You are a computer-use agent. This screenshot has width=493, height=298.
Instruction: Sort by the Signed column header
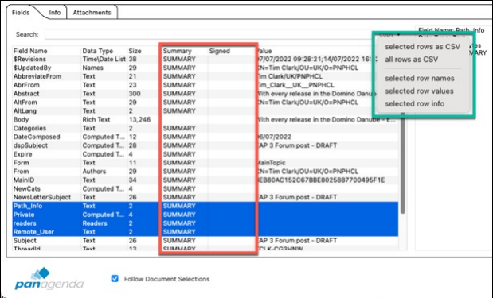pos(220,51)
